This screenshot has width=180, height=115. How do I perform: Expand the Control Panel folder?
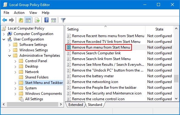point(15,61)
